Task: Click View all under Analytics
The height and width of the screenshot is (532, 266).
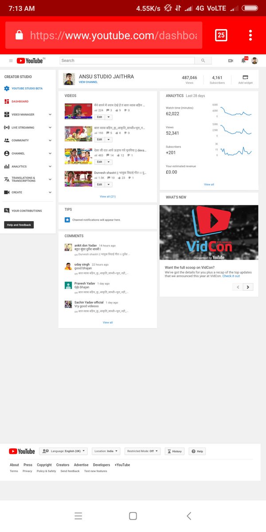Action: point(209,184)
